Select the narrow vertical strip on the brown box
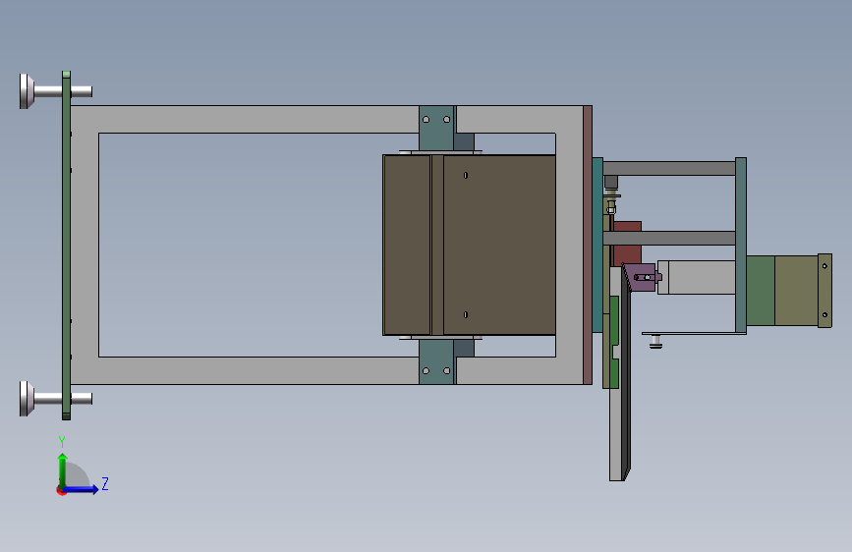 pos(437,245)
